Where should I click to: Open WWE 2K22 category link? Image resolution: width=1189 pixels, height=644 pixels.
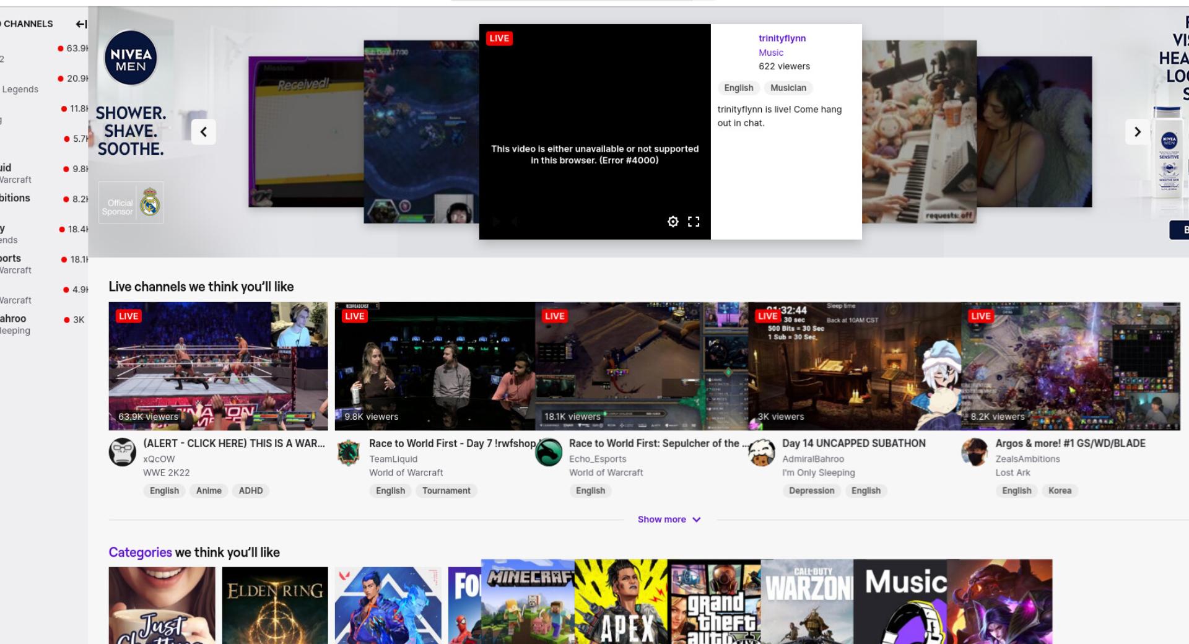coord(167,472)
